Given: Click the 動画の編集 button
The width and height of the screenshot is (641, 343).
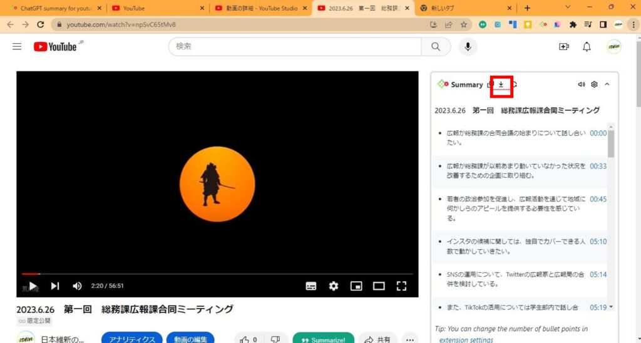Looking at the screenshot, I should [190, 339].
